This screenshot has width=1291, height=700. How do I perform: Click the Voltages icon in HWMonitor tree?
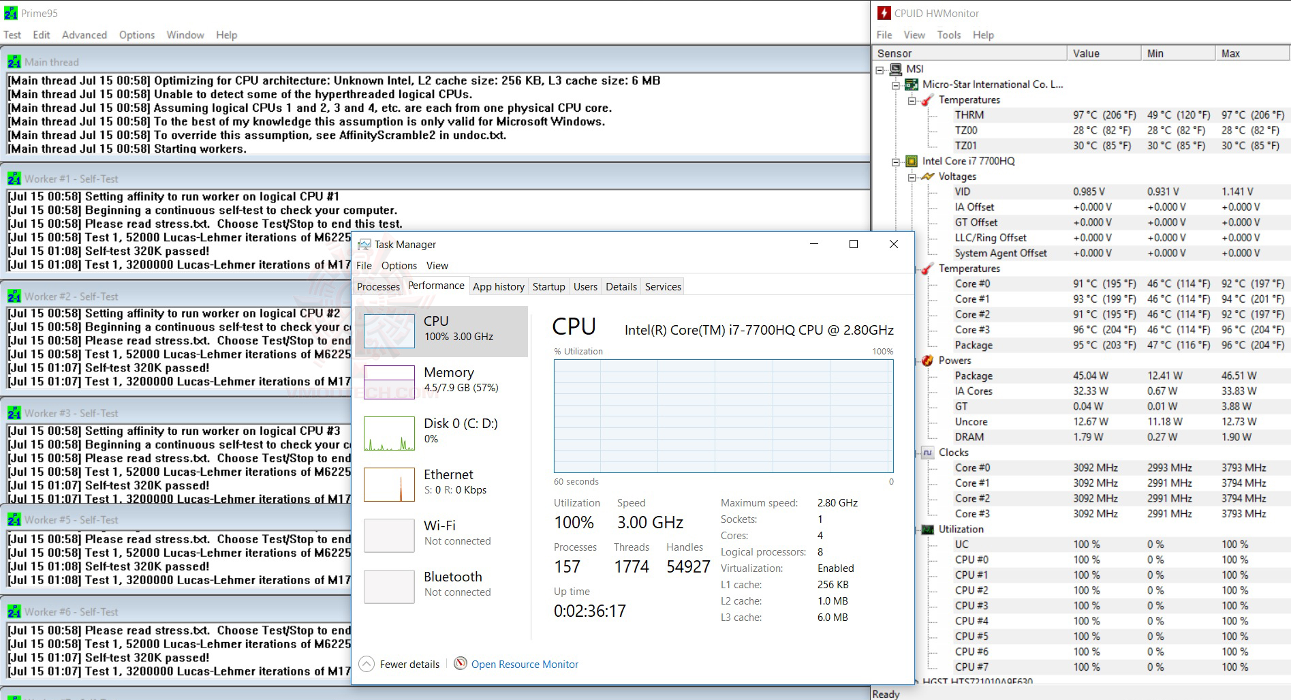pos(927,177)
